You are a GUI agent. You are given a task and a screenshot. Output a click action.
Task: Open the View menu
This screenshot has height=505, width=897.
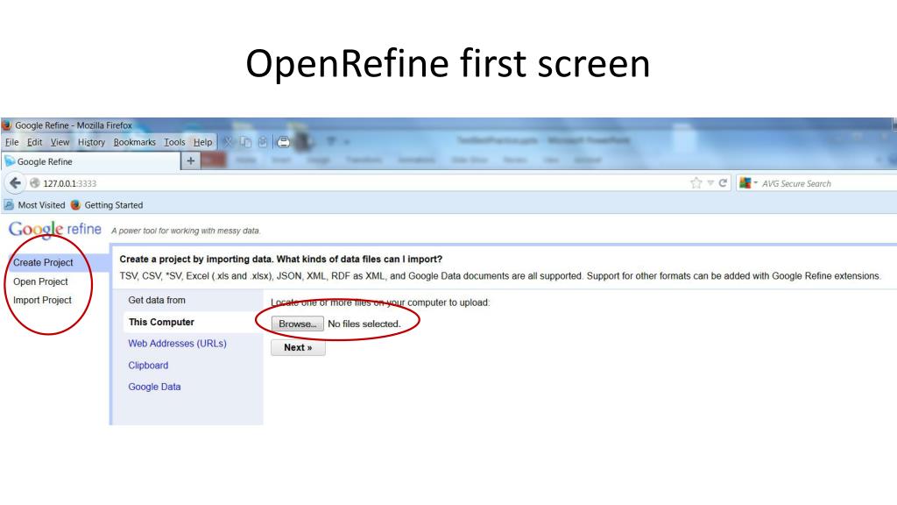60,142
